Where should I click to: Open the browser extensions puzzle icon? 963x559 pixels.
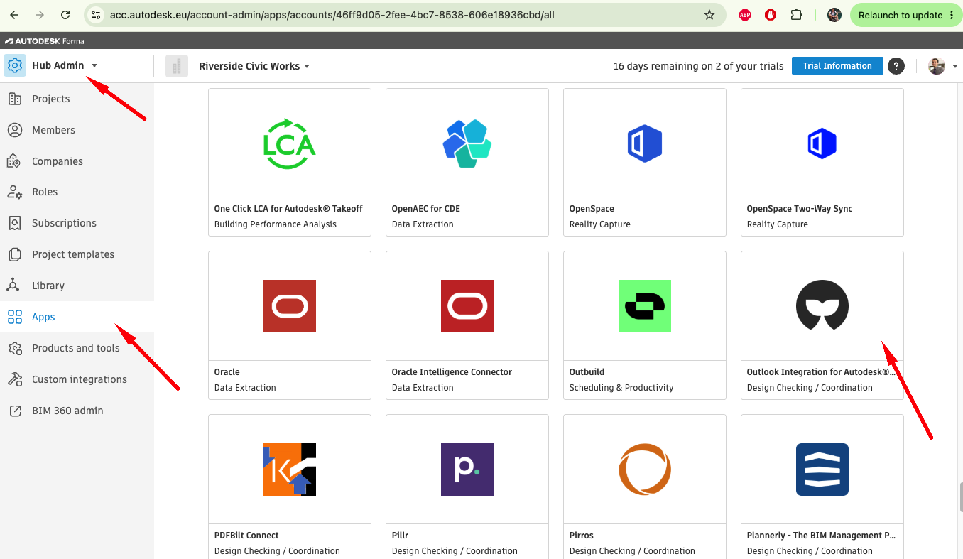point(797,15)
